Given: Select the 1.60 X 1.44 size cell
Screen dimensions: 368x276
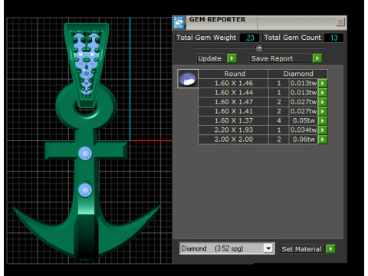Looking at the screenshot, I should [x=234, y=93].
